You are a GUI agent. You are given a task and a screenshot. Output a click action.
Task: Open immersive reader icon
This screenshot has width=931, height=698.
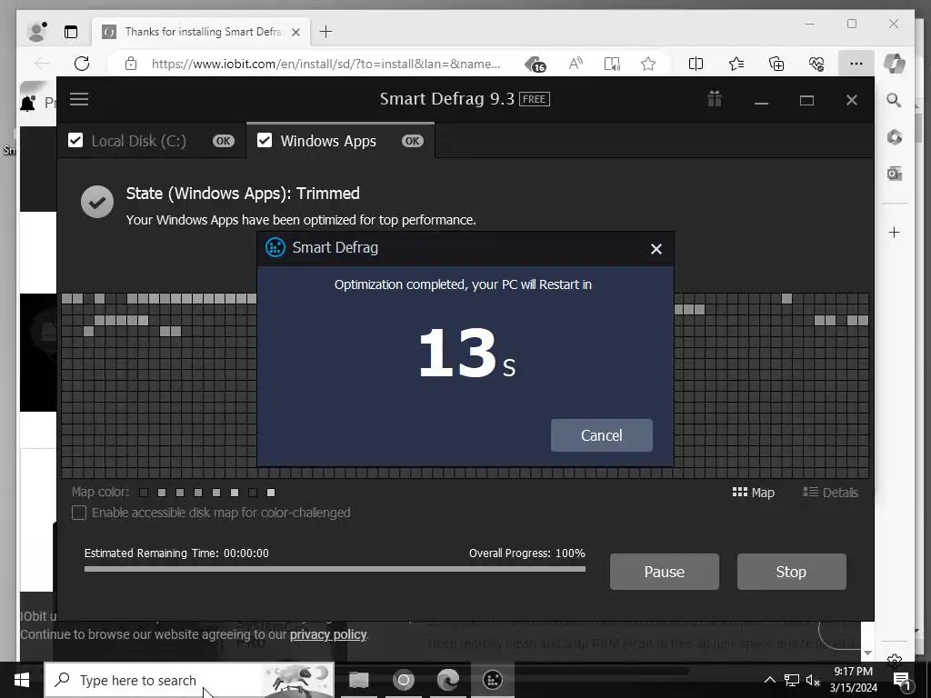click(612, 64)
